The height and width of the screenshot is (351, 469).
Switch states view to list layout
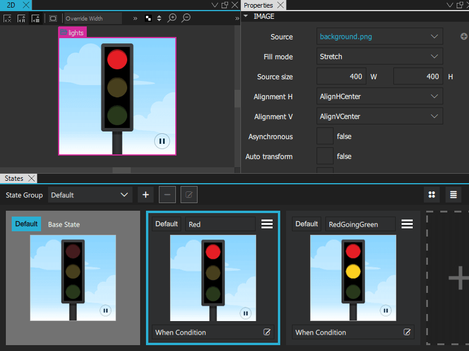tap(454, 195)
